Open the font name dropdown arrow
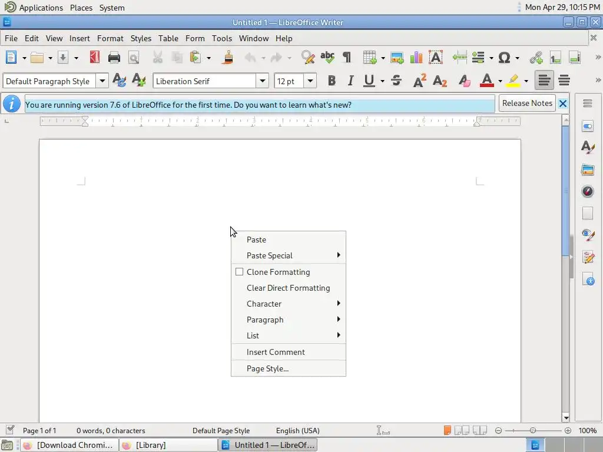 pos(262,81)
